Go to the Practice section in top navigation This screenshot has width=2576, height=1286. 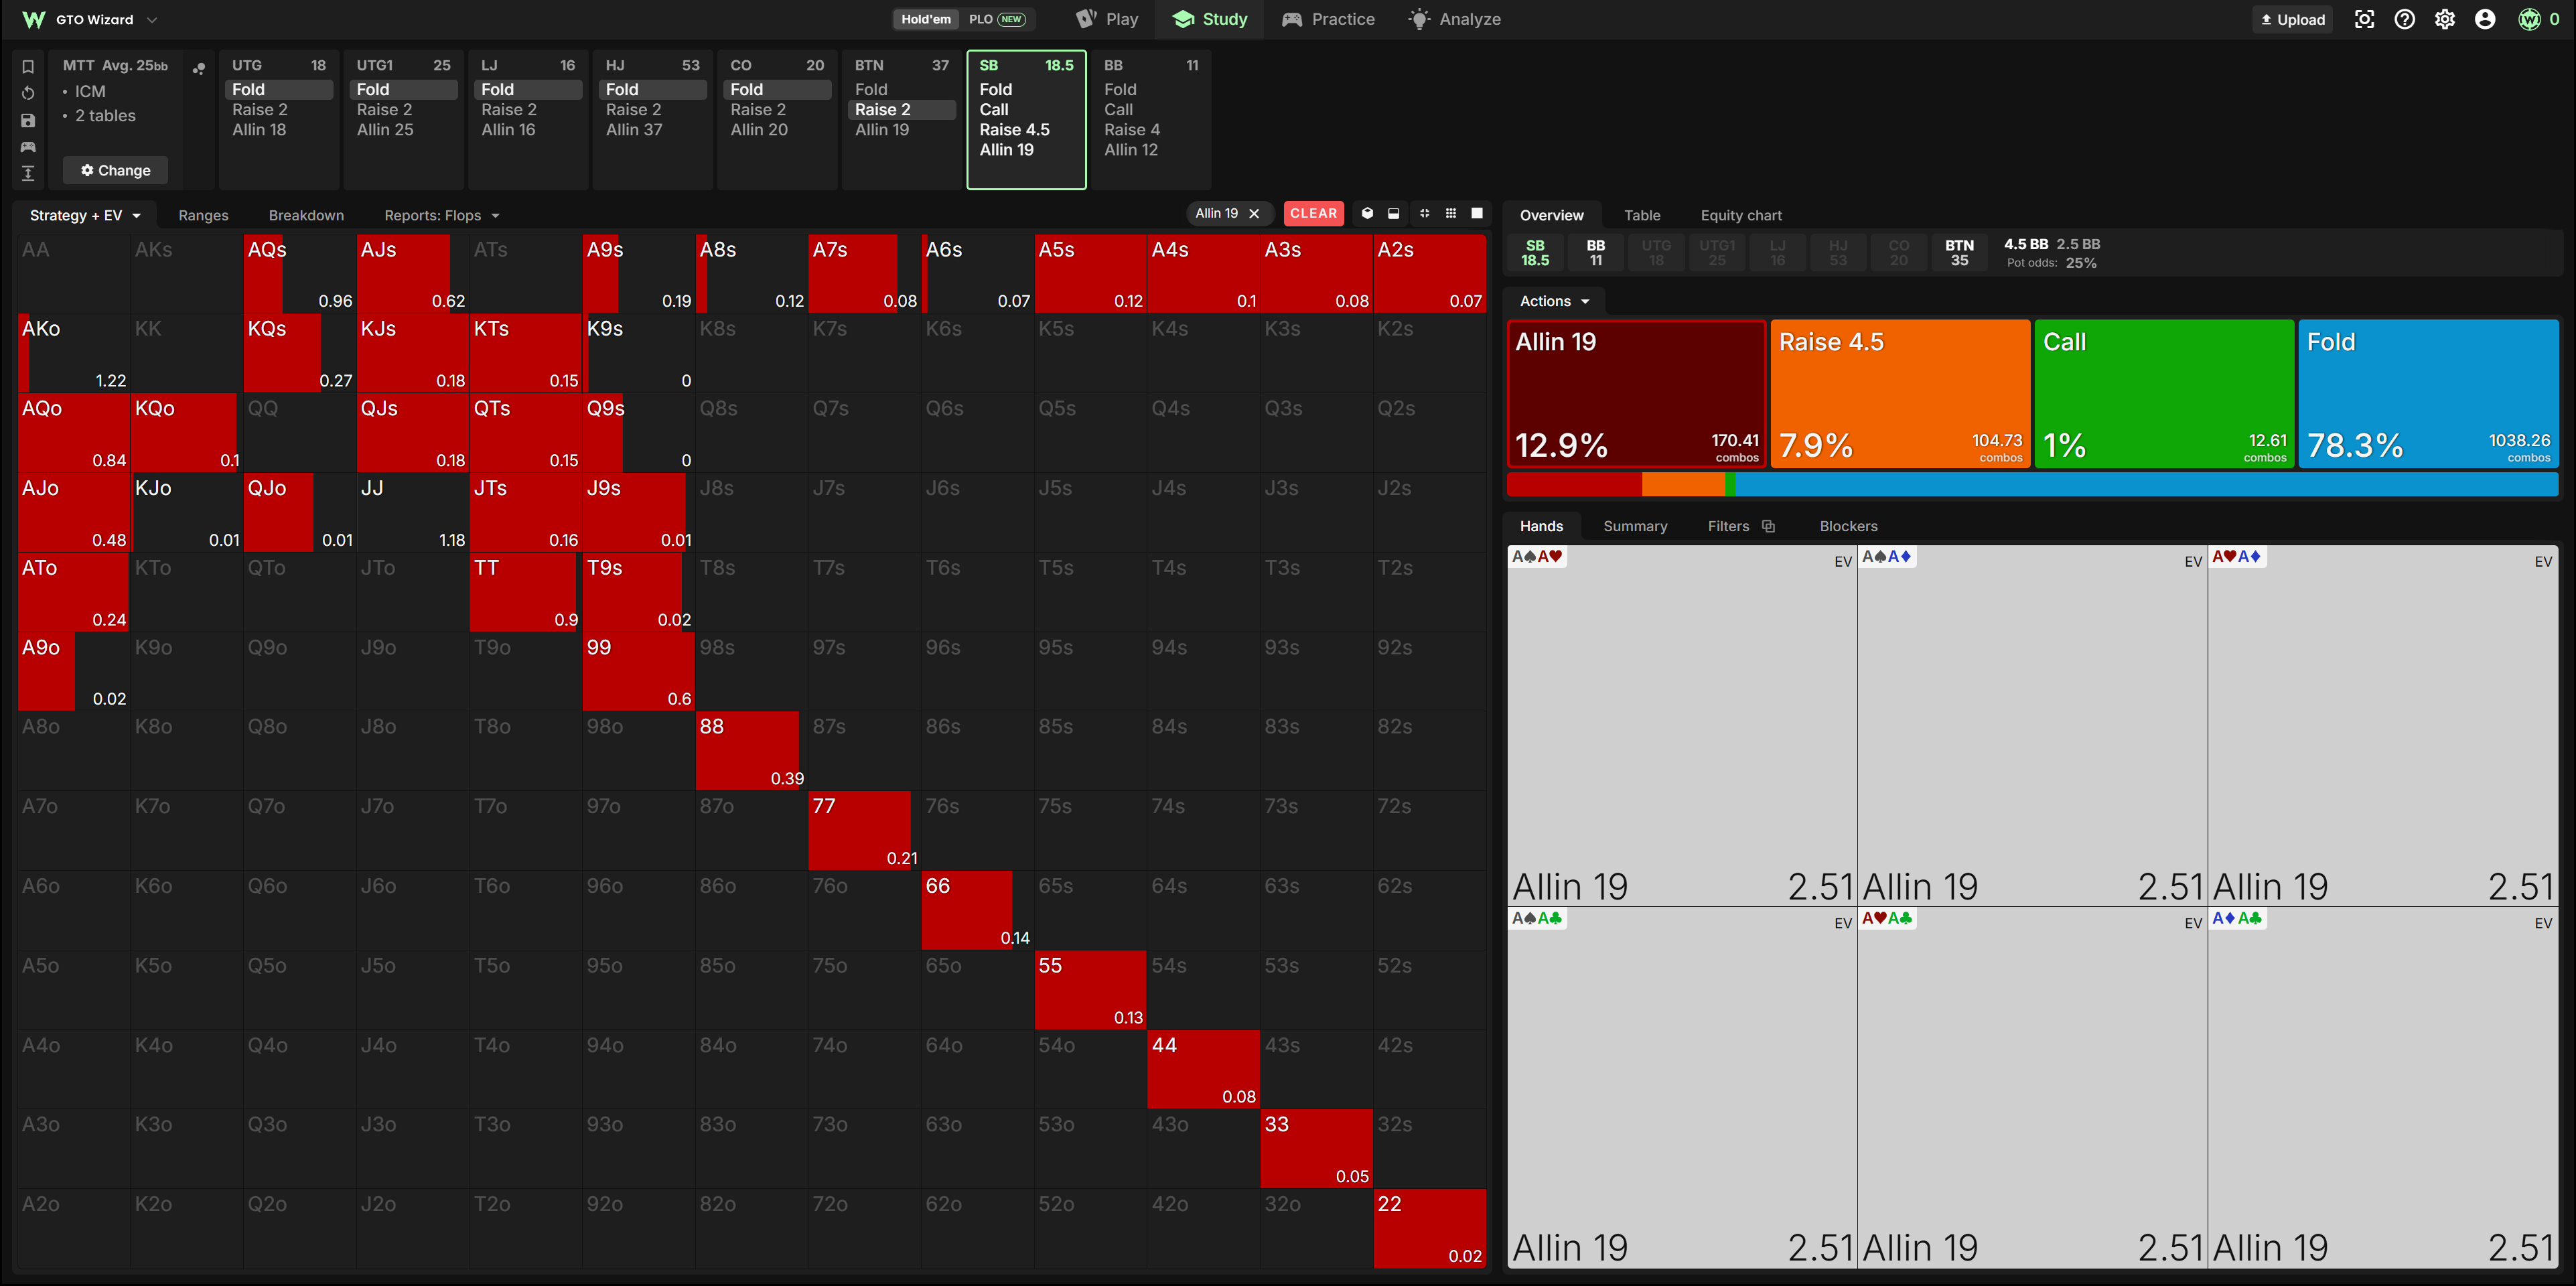tap(1328, 19)
